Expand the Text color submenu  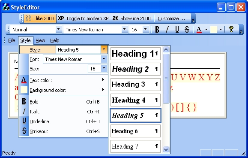point(63,80)
